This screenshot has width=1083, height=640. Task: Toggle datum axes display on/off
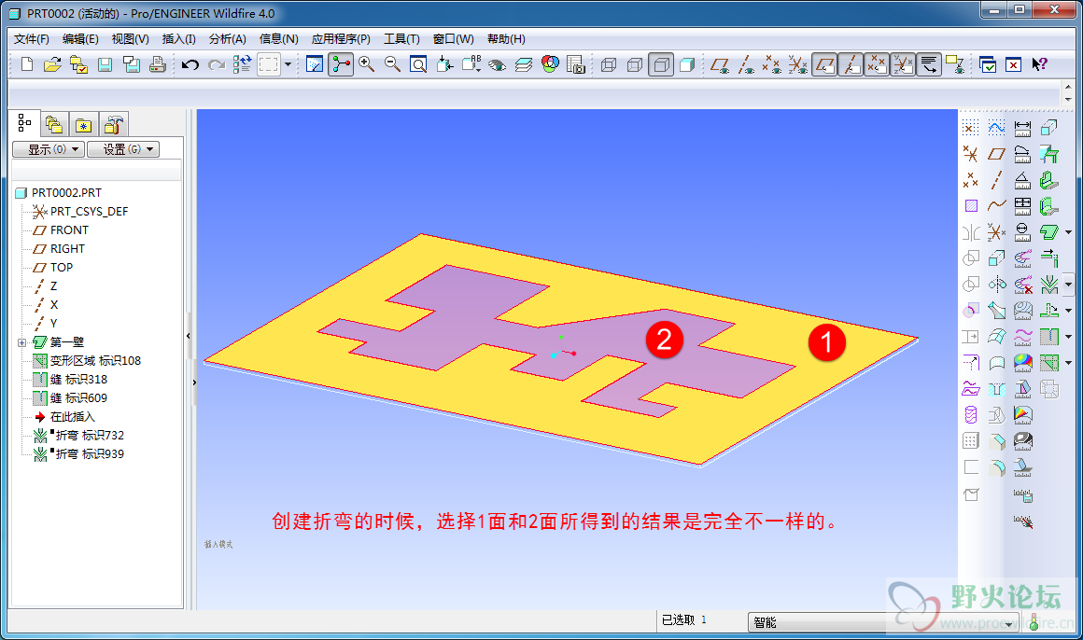pos(851,64)
